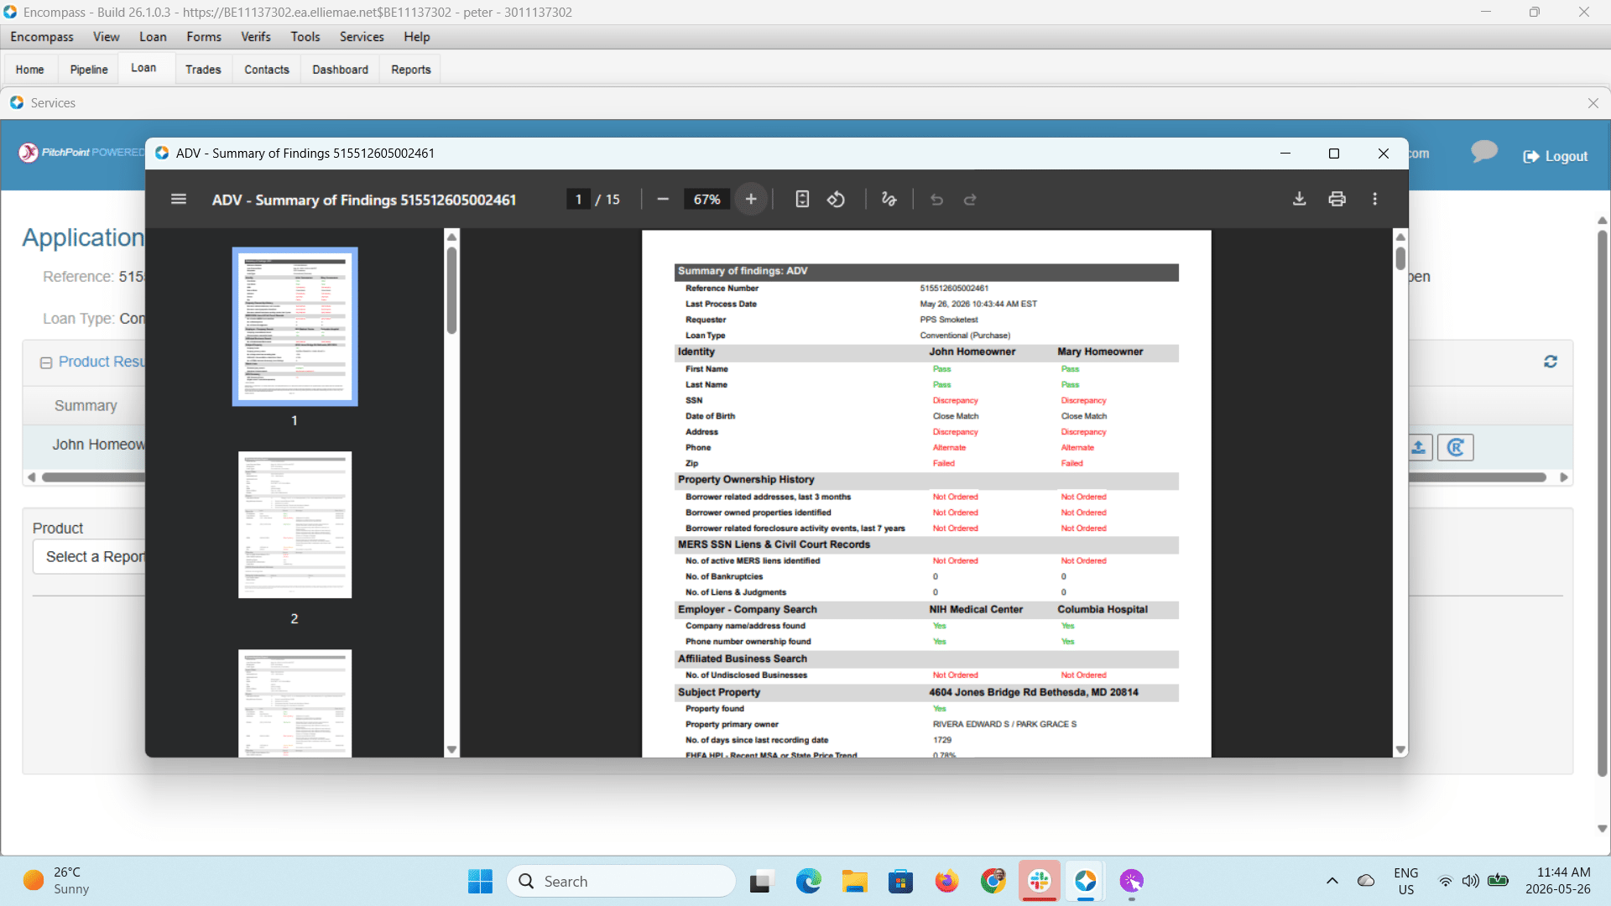Screen dimensions: 1611x906
Task: Click the Windows Start button
Action: point(481,881)
